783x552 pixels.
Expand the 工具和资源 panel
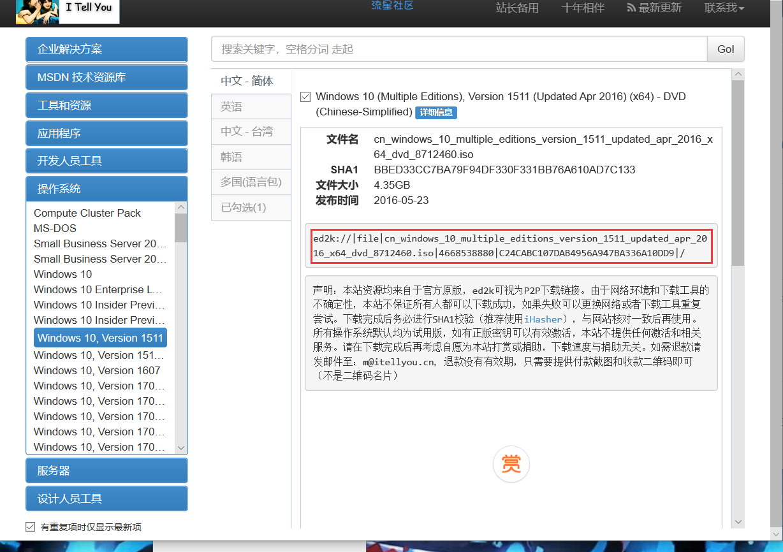click(106, 105)
